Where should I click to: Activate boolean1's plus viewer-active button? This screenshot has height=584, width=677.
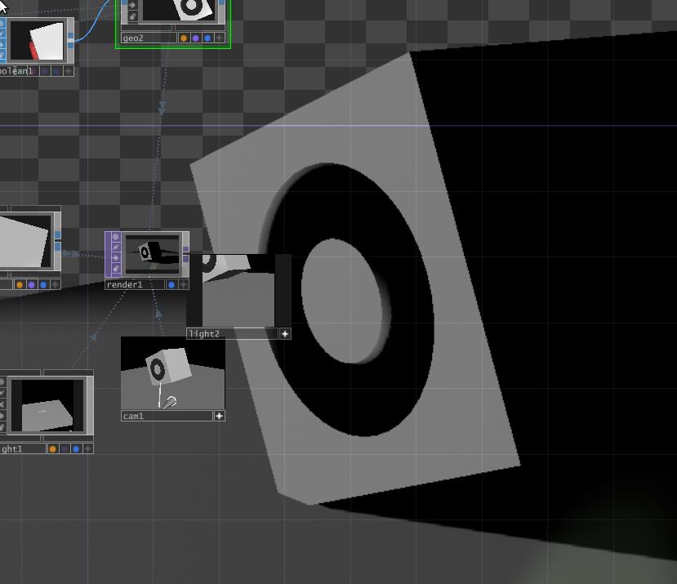(69, 71)
